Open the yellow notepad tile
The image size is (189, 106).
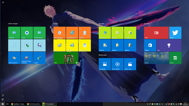(x=72, y=45)
